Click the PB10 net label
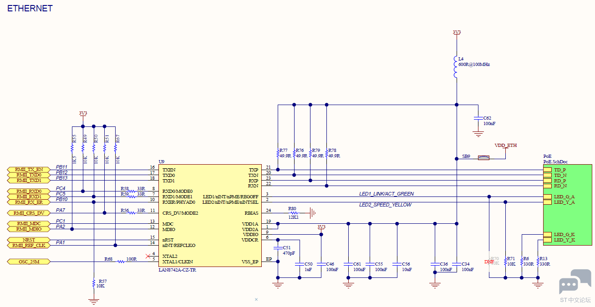The height and width of the screenshot is (307, 595). coord(61,199)
